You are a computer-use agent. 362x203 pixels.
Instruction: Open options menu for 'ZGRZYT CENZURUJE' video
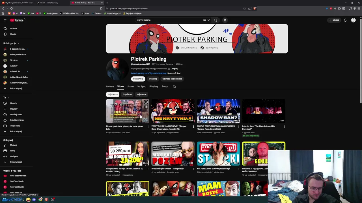[x=239, y=127]
